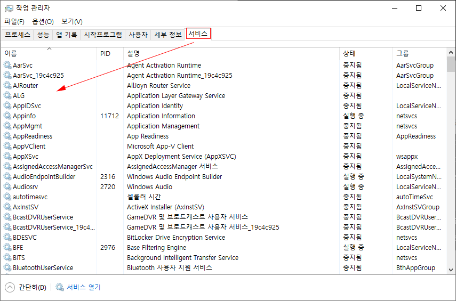456x301 pixels.
Task: Click the Windows Audio Endpoint Builder description
Action: (x=174, y=176)
